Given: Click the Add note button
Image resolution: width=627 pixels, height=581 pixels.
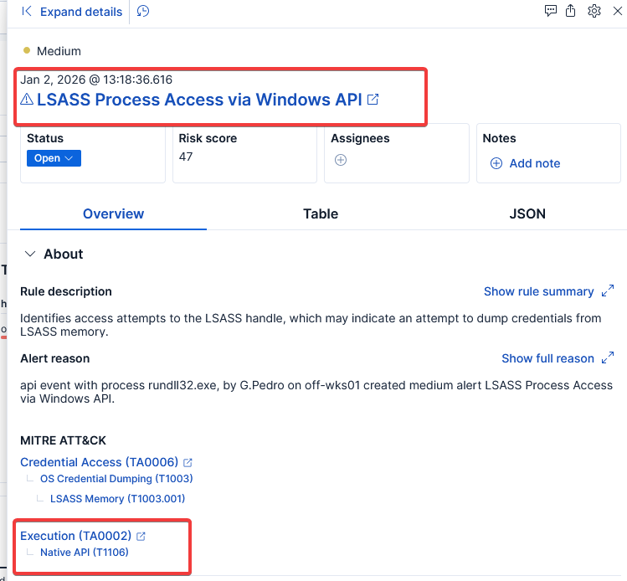Looking at the screenshot, I should (x=525, y=163).
